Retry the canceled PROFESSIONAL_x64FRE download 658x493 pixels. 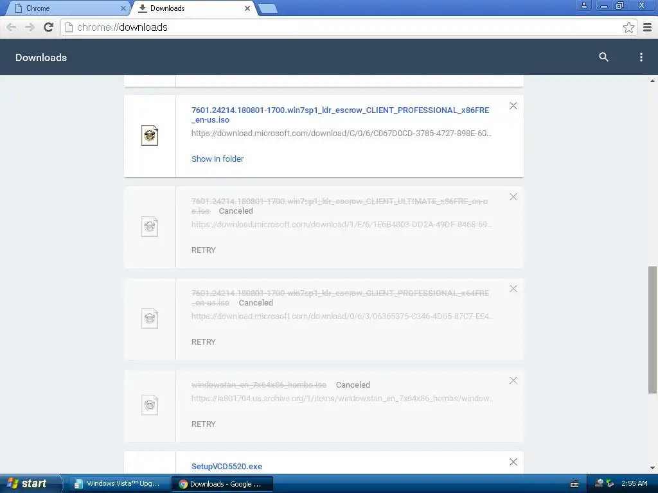point(204,342)
